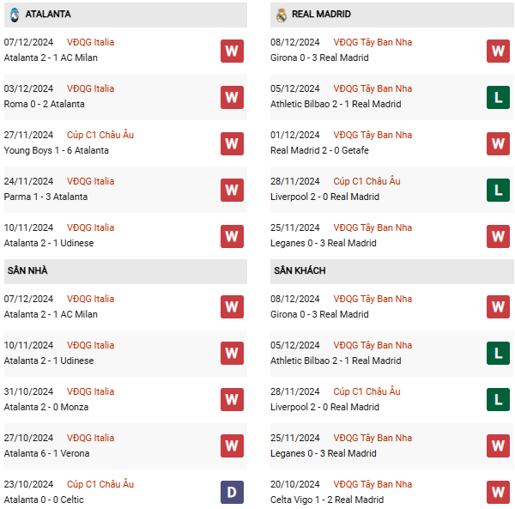Open the ATALANTA team header
This screenshot has width=515, height=509.
(x=48, y=15)
